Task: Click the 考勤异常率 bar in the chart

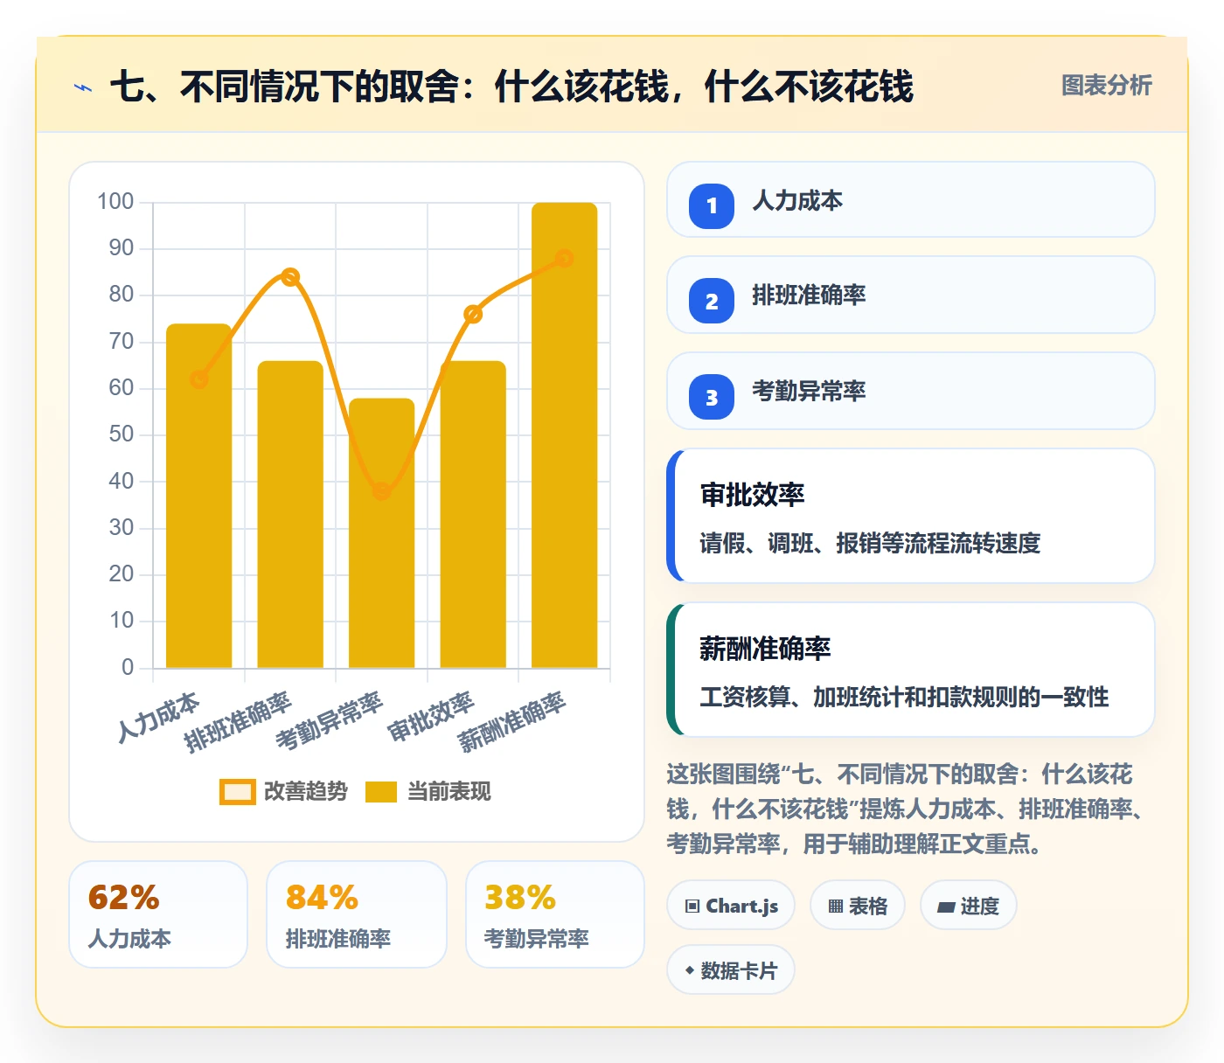Action: click(x=382, y=533)
